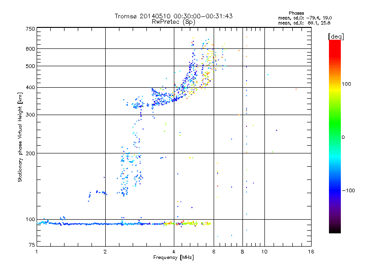
Task: Click the Stationary phase Virtual Height [km] axis title
Action: point(20,137)
